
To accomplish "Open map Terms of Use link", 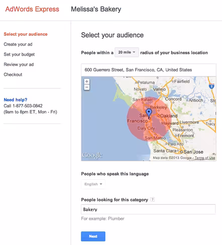I will 205,158.
